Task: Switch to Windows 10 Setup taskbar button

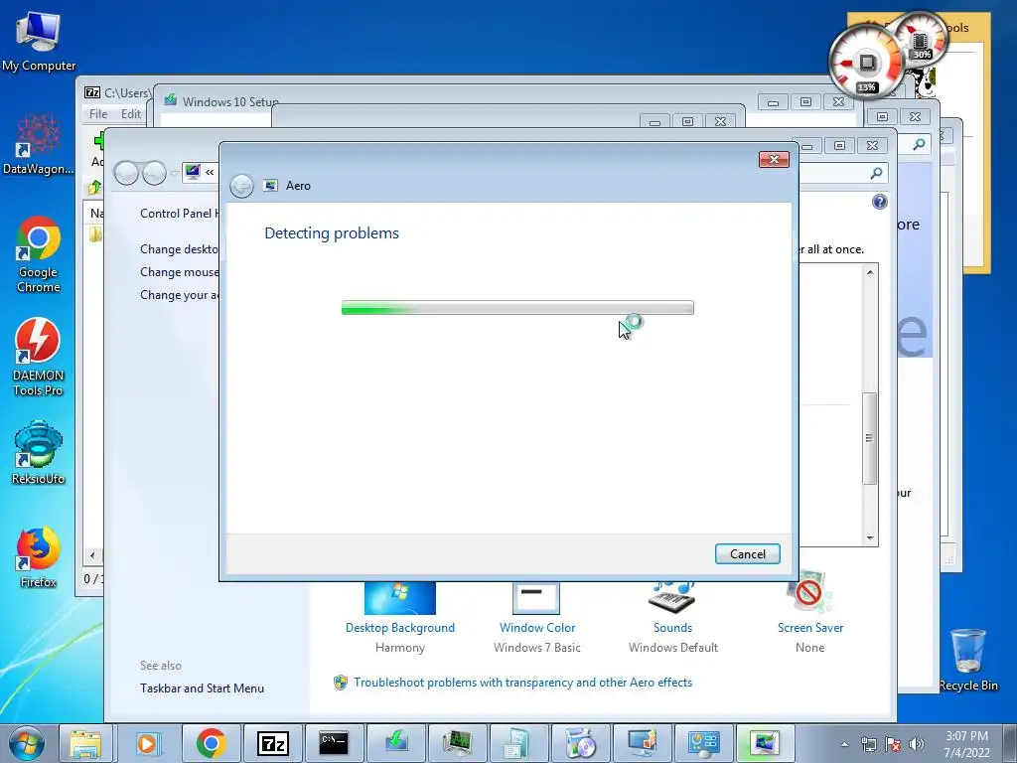Action: click(395, 743)
